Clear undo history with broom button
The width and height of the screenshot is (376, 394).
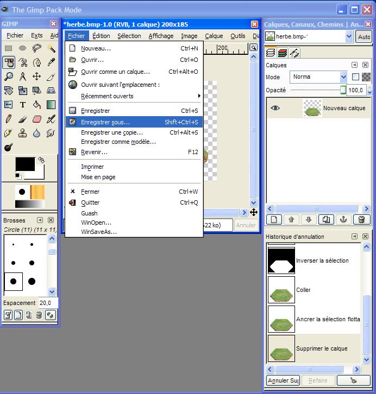pos(353,380)
